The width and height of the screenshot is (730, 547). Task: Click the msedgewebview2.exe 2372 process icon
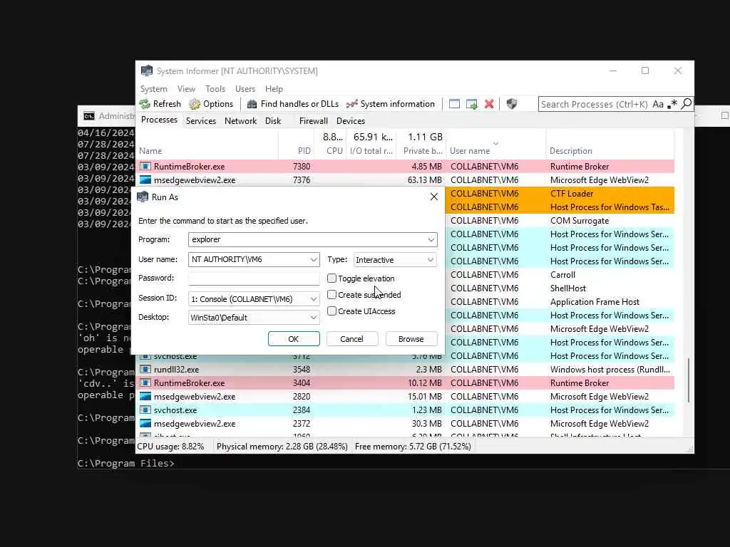(145, 423)
